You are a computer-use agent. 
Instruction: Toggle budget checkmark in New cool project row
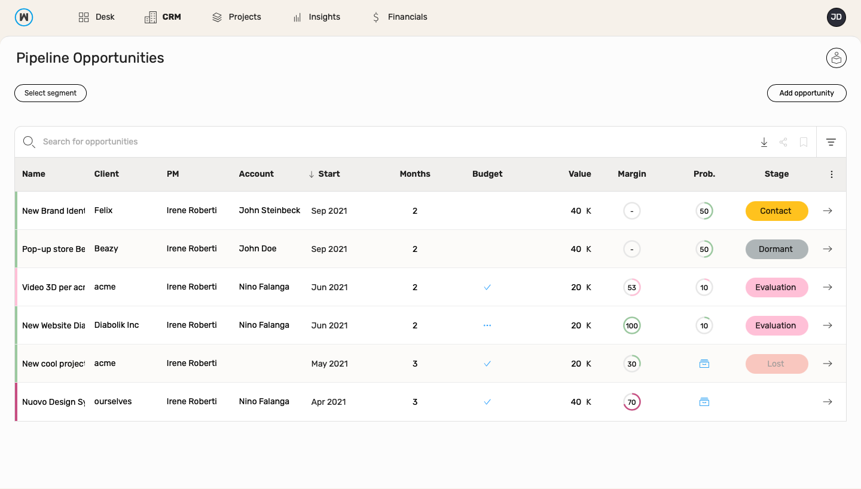click(487, 364)
